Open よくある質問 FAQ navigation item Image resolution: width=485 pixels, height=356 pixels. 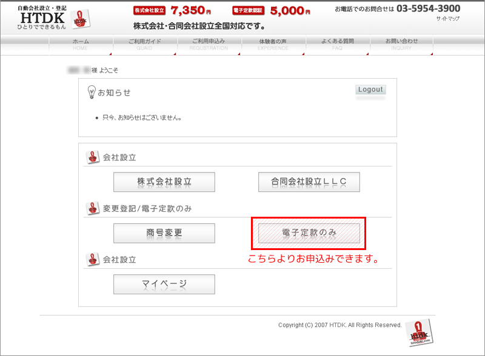coord(337,44)
